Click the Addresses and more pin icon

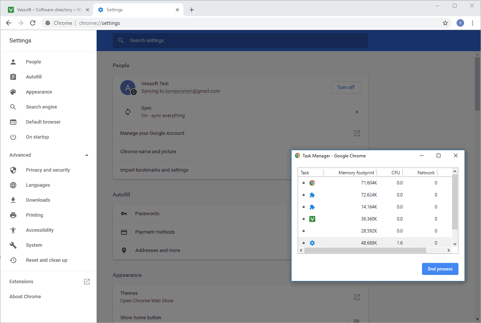point(124,251)
